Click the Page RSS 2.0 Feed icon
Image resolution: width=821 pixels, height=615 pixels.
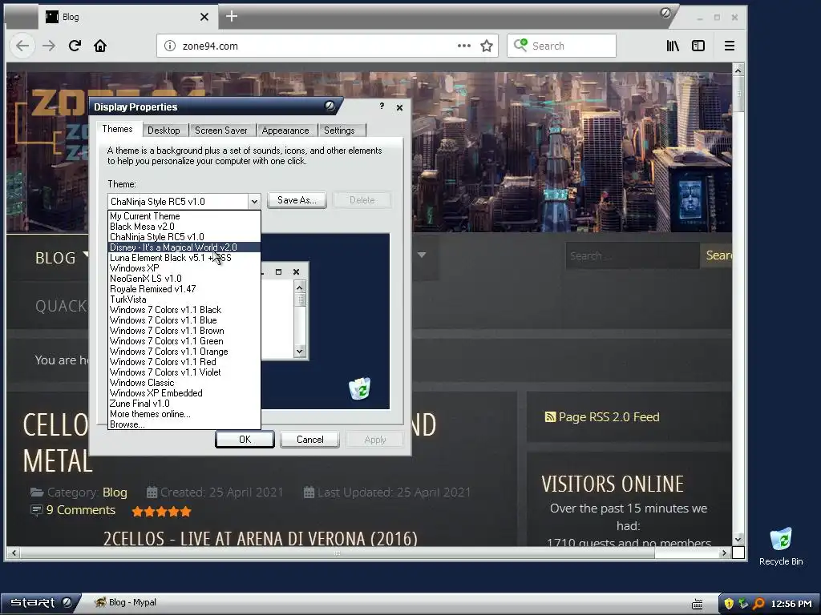(550, 416)
